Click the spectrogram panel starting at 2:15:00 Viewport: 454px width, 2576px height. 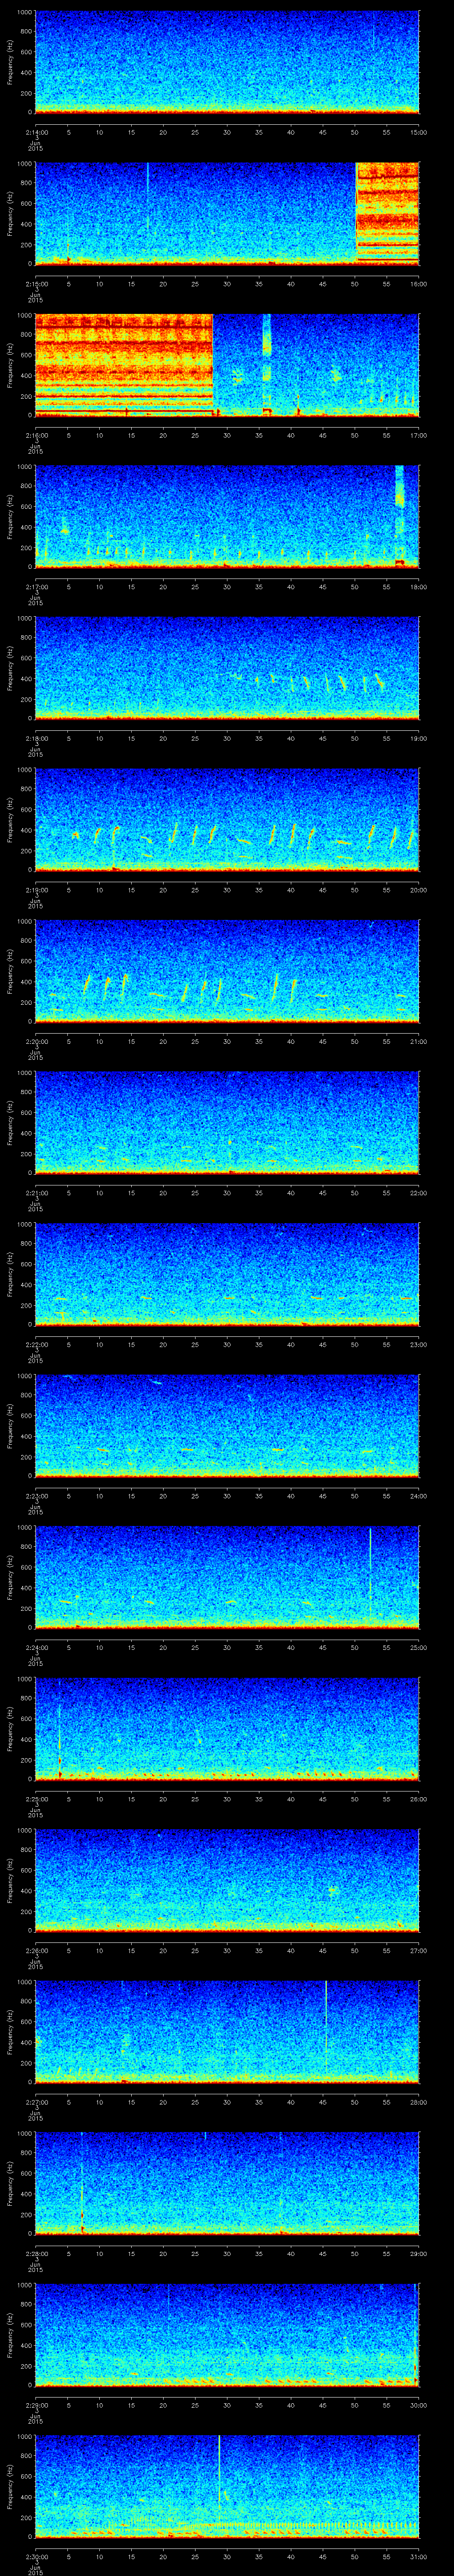(x=227, y=214)
